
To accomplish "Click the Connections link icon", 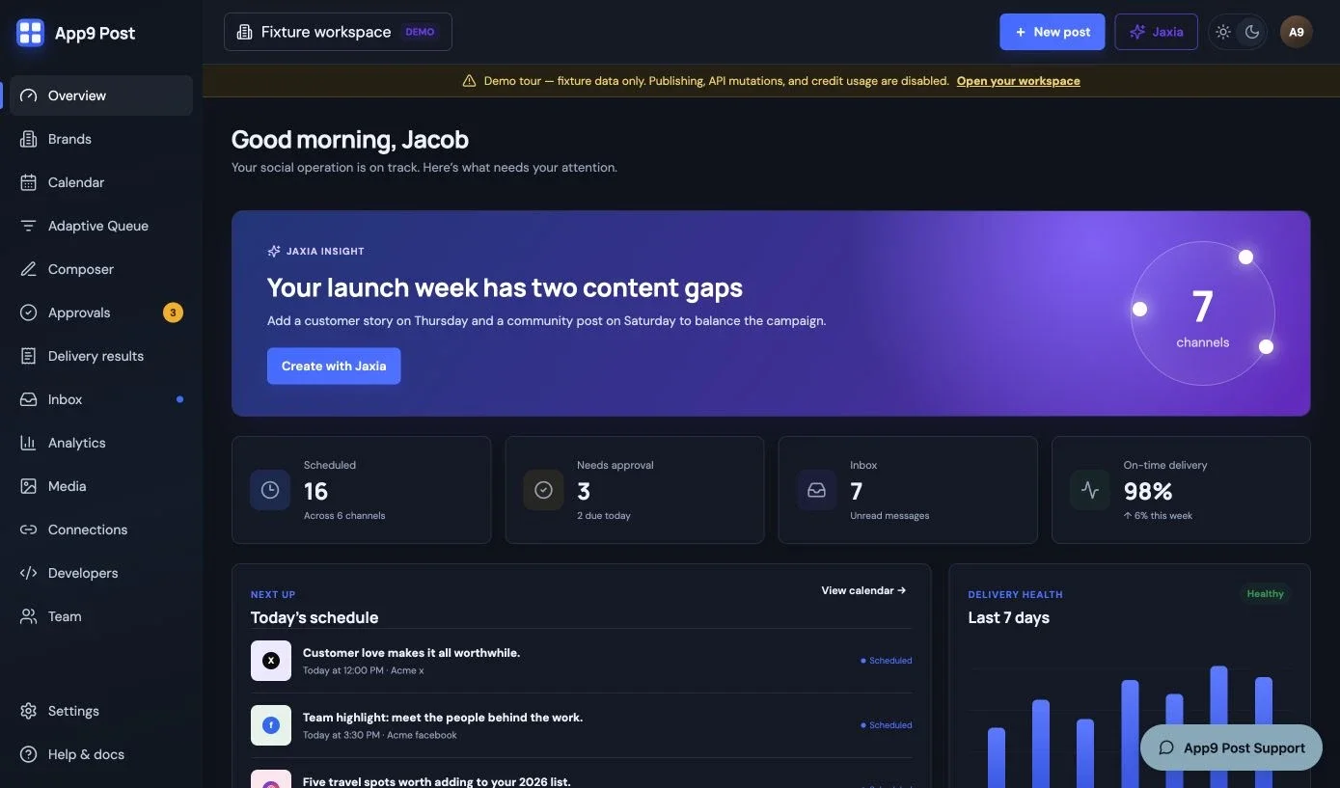I will (x=29, y=530).
